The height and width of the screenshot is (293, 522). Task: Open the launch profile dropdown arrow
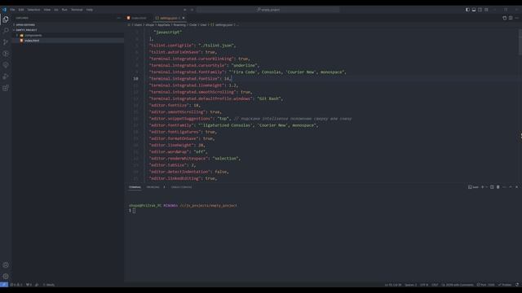click(487, 187)
